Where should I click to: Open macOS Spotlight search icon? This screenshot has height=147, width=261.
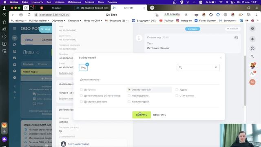click(227, 2)
